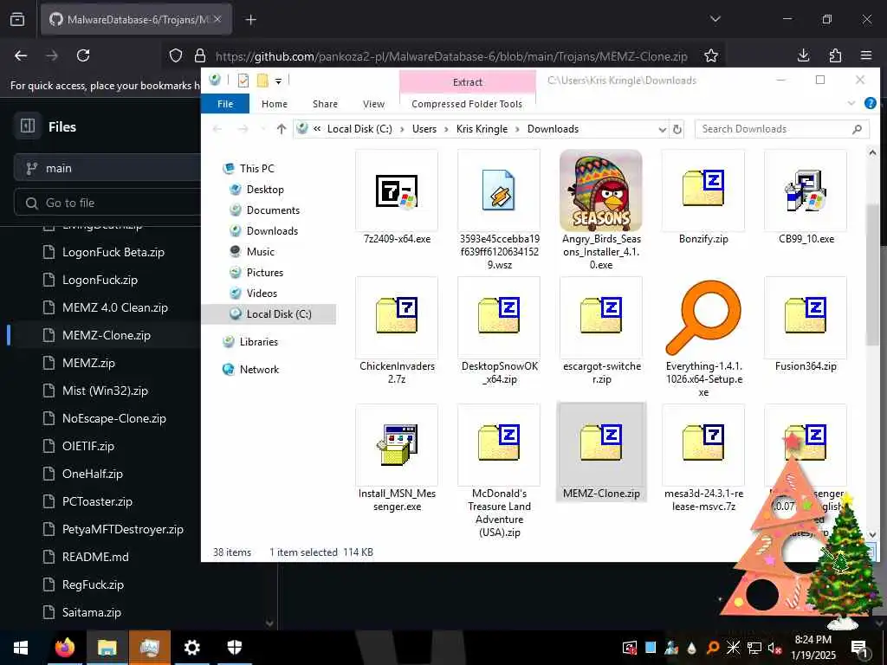The width and height of the screenshot is (887, 665).
Task: Select the Angry Birds Seasons installer icon
Action: pyautogui.click(x=601, y=190)
